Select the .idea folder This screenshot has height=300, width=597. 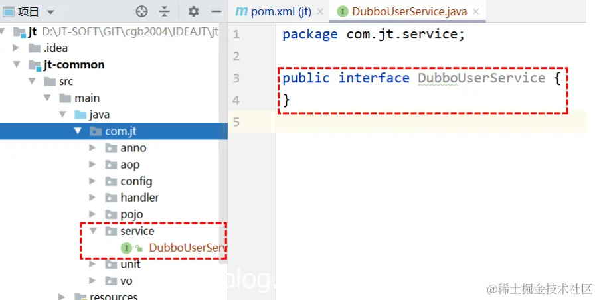point(56,48)
